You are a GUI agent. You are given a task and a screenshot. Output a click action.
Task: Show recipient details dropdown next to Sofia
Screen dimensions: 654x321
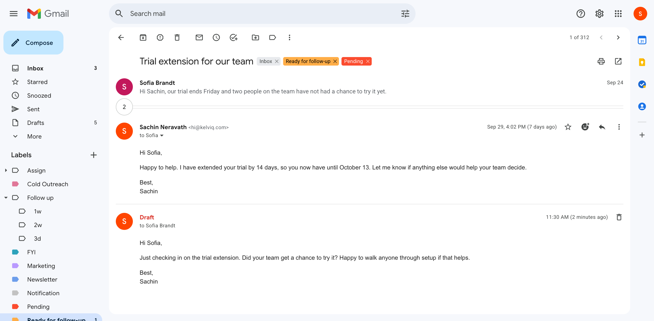tap(162, 136)
